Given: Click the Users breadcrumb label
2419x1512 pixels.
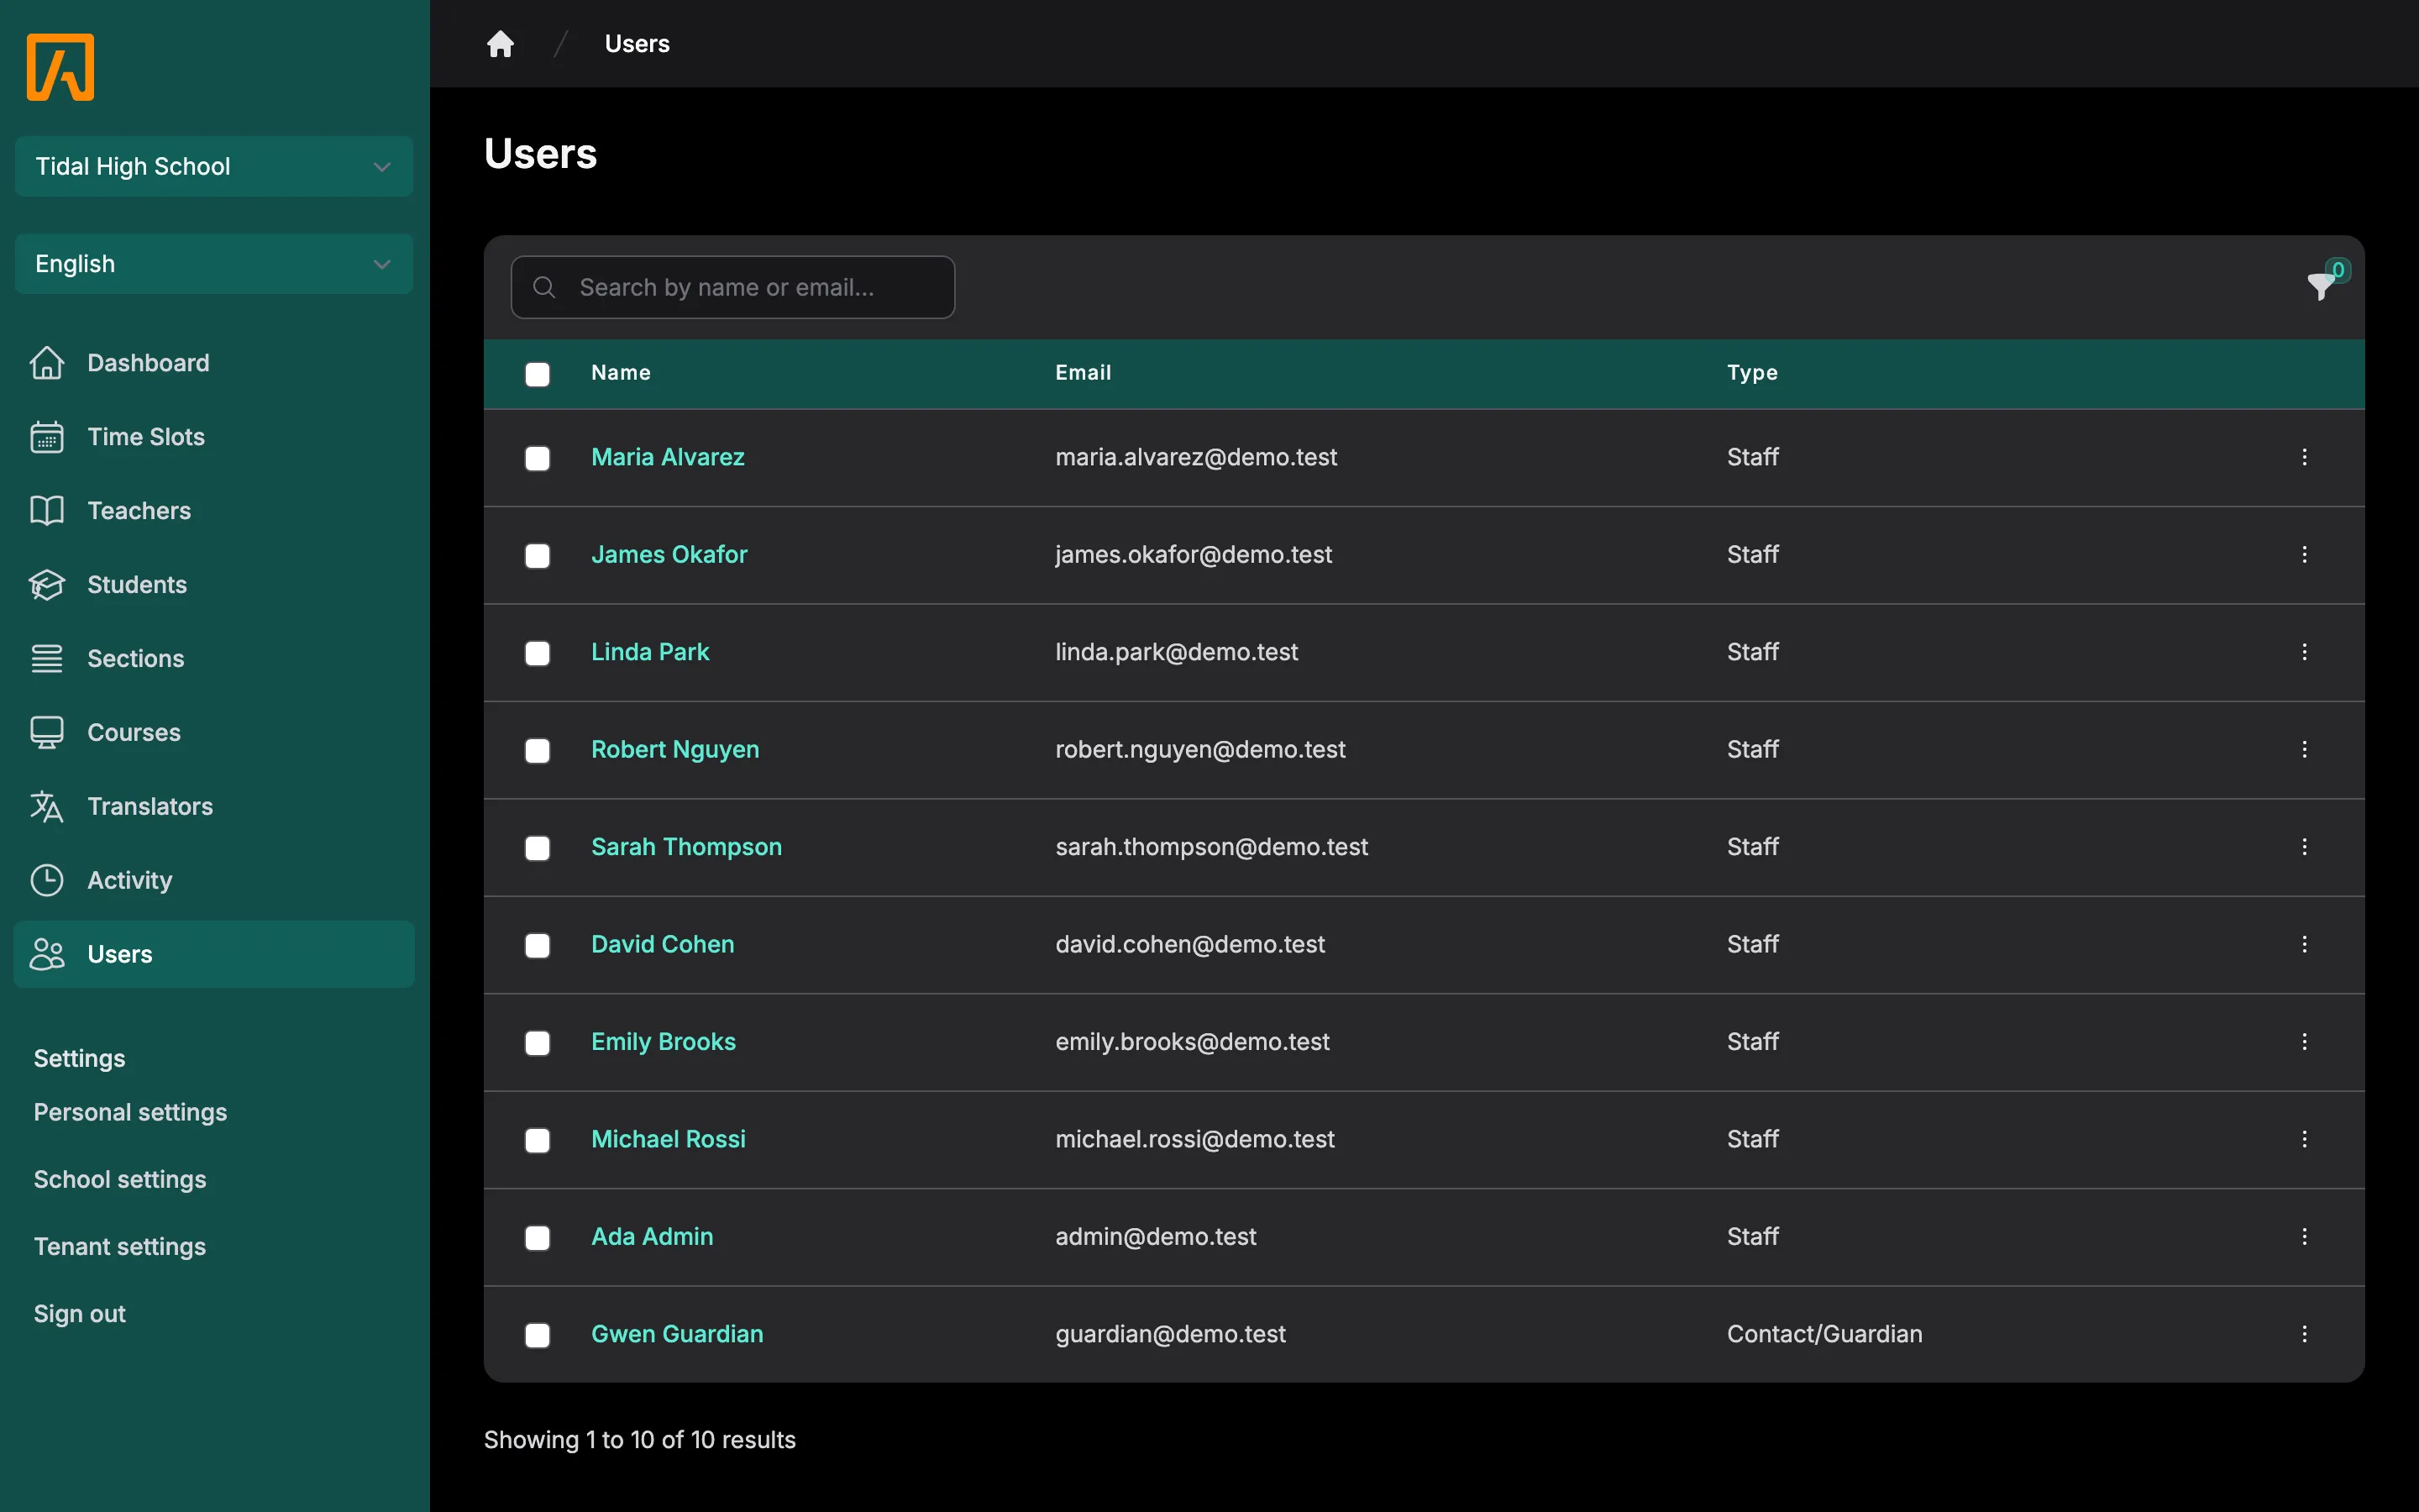Looking at the screenshot, I should pos(637,44).
